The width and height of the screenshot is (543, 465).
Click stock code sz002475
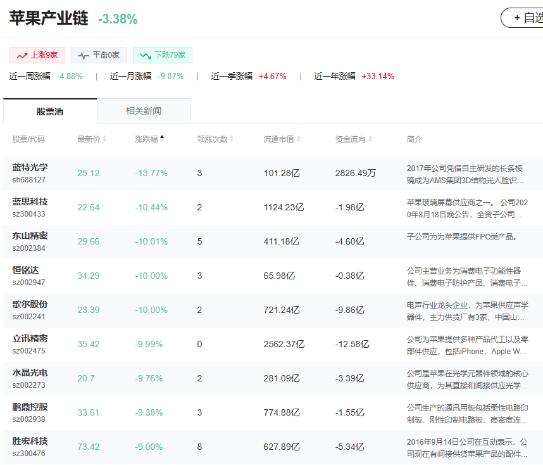pyautogui.click(x=28, y=351)
